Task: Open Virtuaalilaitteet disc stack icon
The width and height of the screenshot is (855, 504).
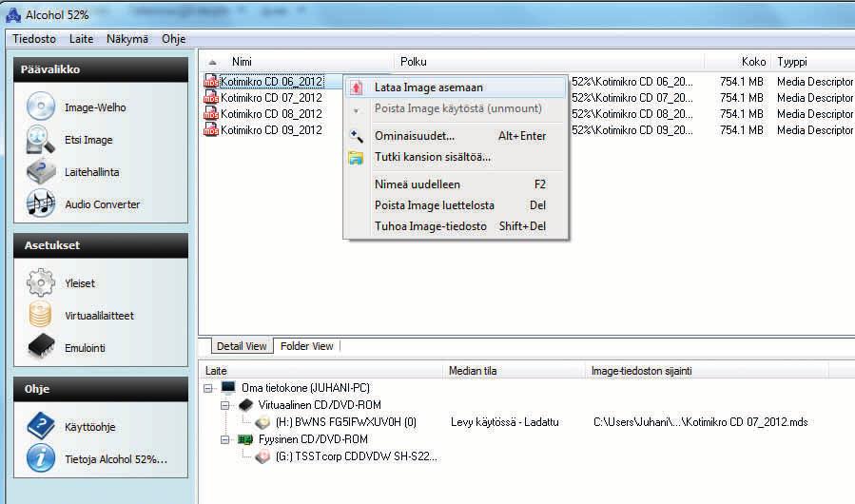Action: (x=40, y=315)
